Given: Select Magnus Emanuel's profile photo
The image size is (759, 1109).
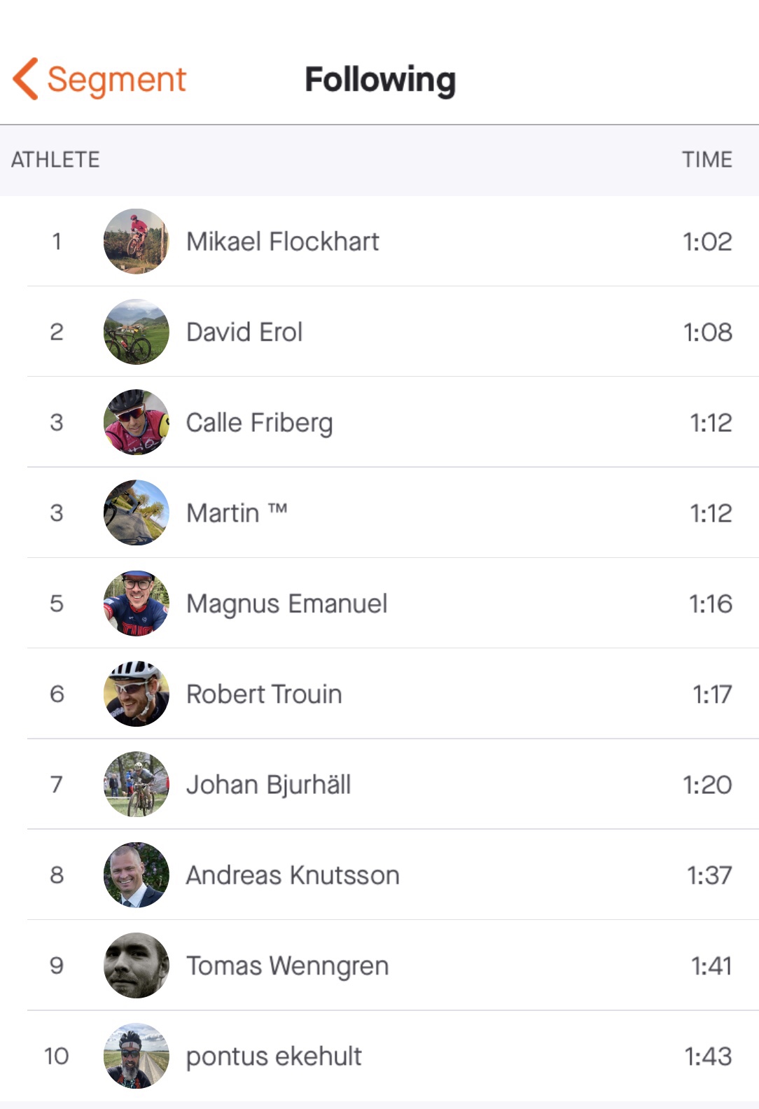Looking at the screenshot, I should 136,604.
